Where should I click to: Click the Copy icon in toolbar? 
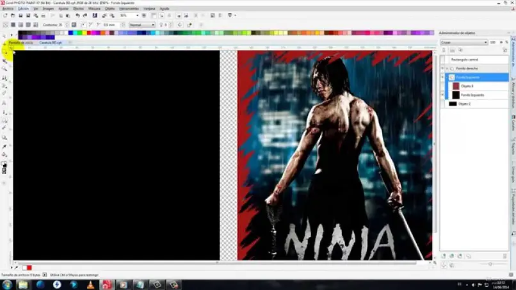(61, 15)
